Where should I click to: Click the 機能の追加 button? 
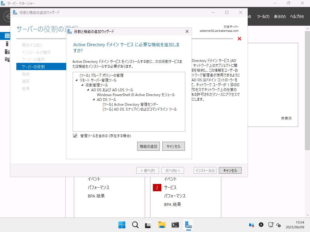pos(148,147)
